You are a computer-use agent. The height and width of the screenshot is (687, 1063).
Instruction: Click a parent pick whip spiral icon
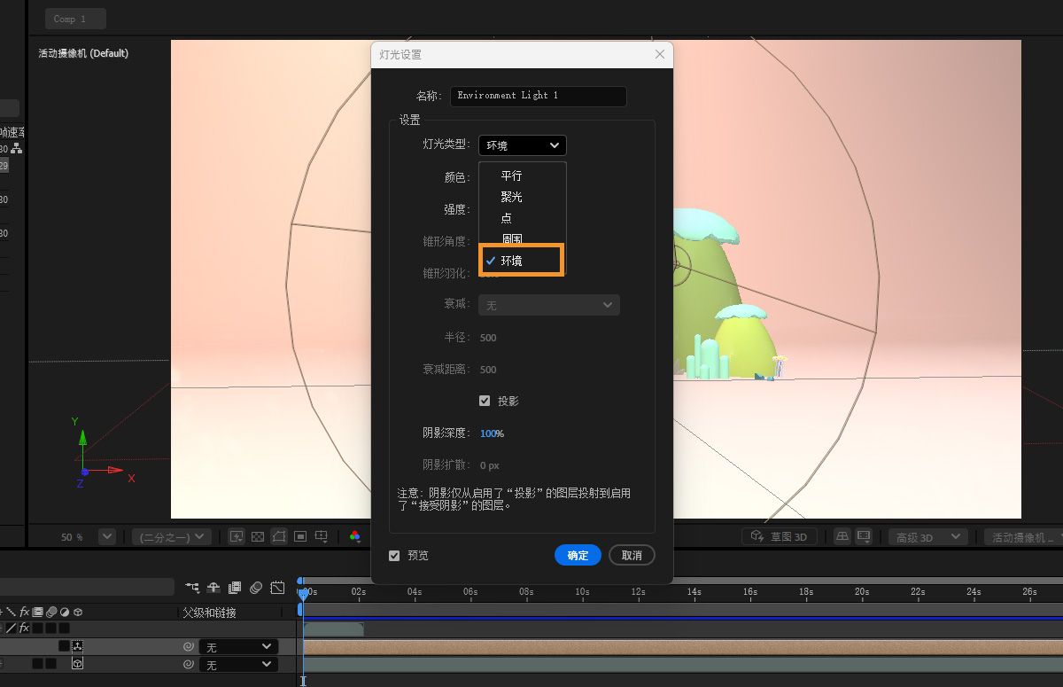pos(188,646)
